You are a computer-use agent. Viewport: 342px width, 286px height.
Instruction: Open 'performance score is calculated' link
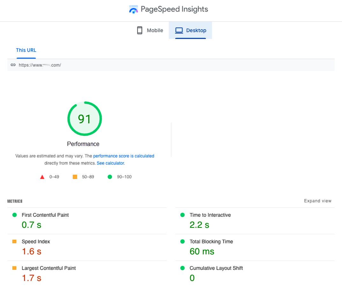[124, 156]
